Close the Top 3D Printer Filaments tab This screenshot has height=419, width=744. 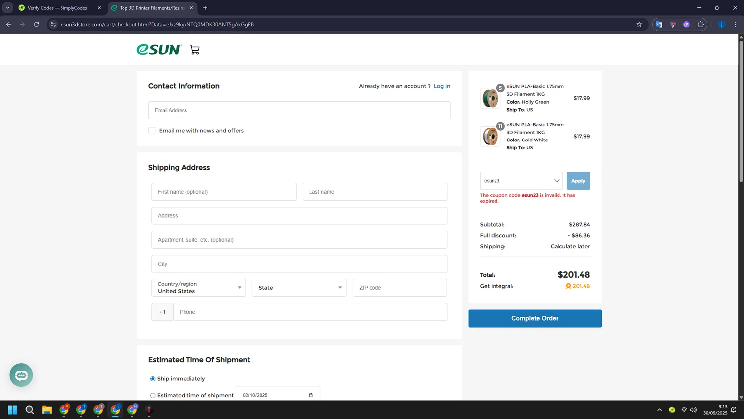coord(191,8)
